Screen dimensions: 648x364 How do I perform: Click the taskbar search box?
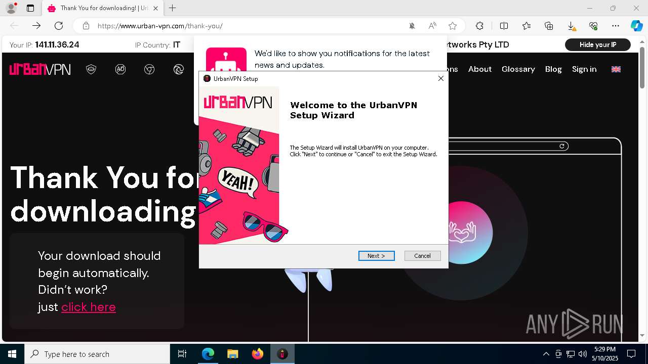pos(97,354)
